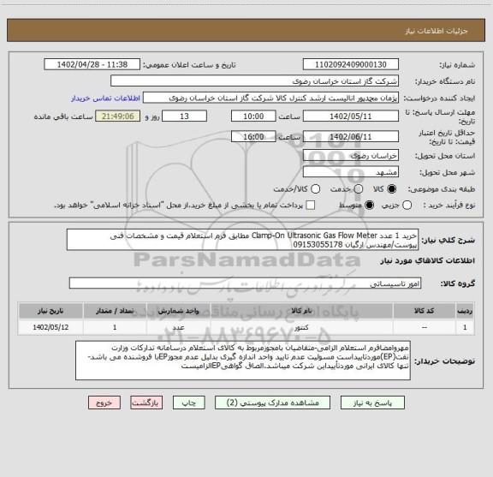Click response deadline date 1402/05/11
Screen dimensions: 493x477
(351, 116)
